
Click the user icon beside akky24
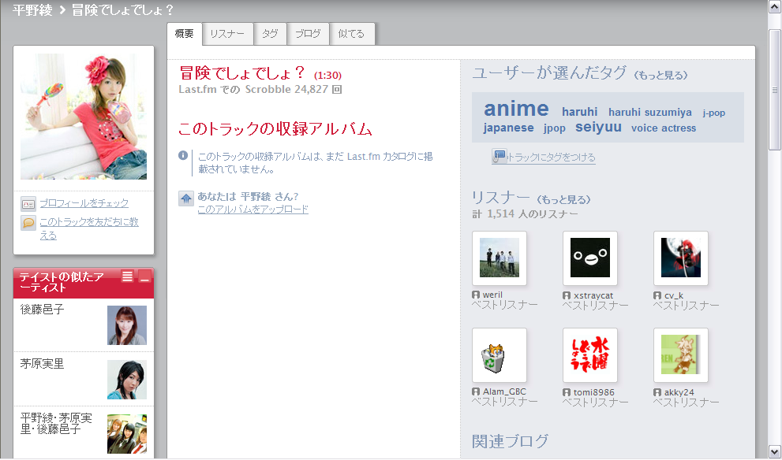(x=657, y=392)
